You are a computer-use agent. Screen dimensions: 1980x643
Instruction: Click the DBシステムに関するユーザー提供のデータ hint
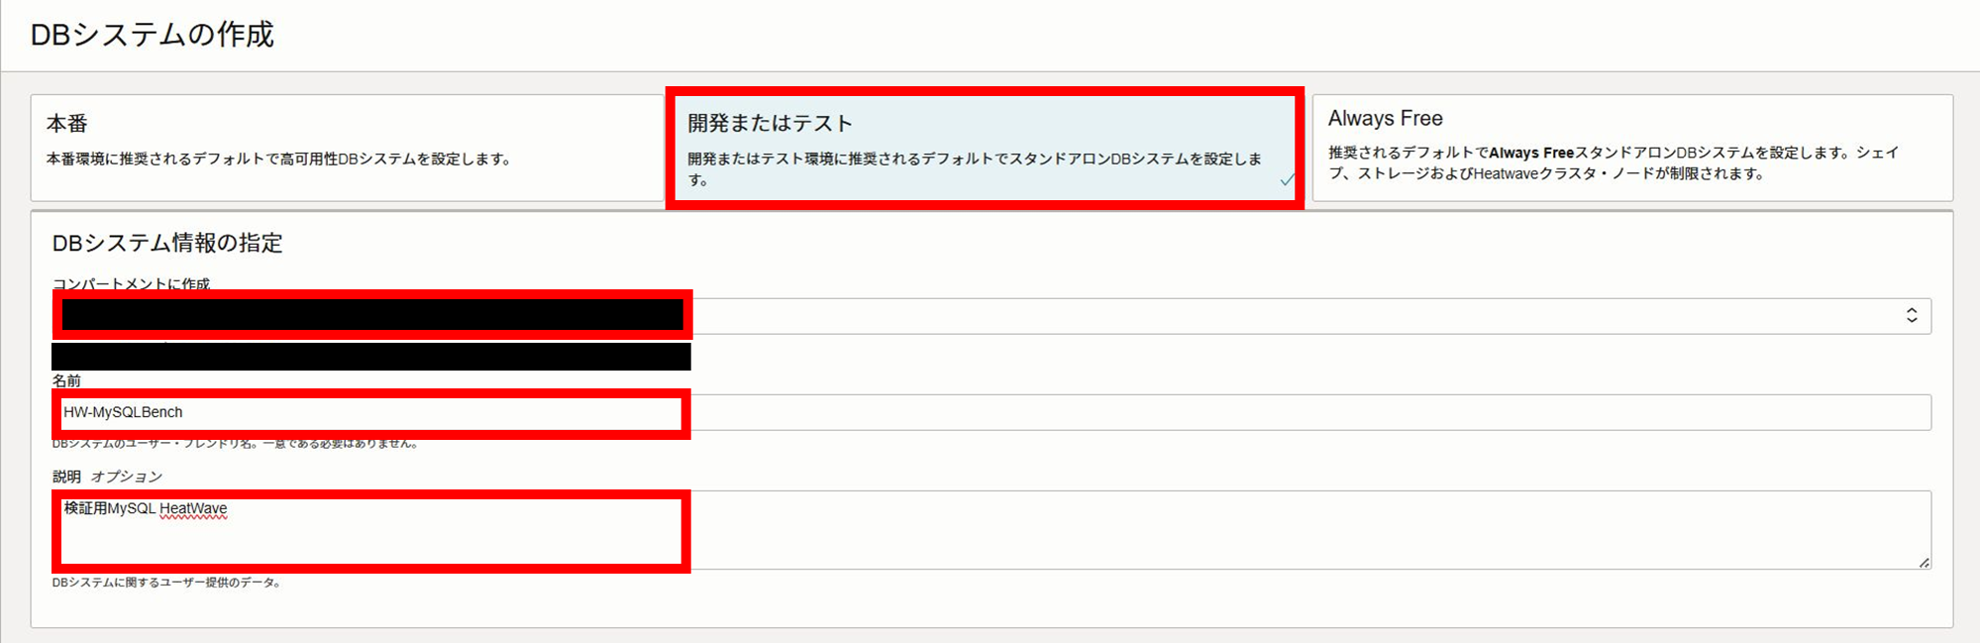tap(166, 583)
